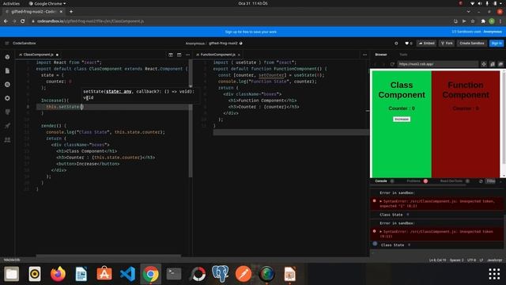Viewport: 506px width, 285px height.
Task: Focus the preview URL address field
Action: pos(437,64)
